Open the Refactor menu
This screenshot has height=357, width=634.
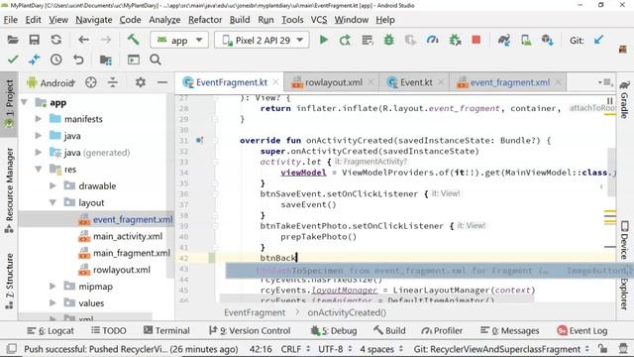coord(205,20)
